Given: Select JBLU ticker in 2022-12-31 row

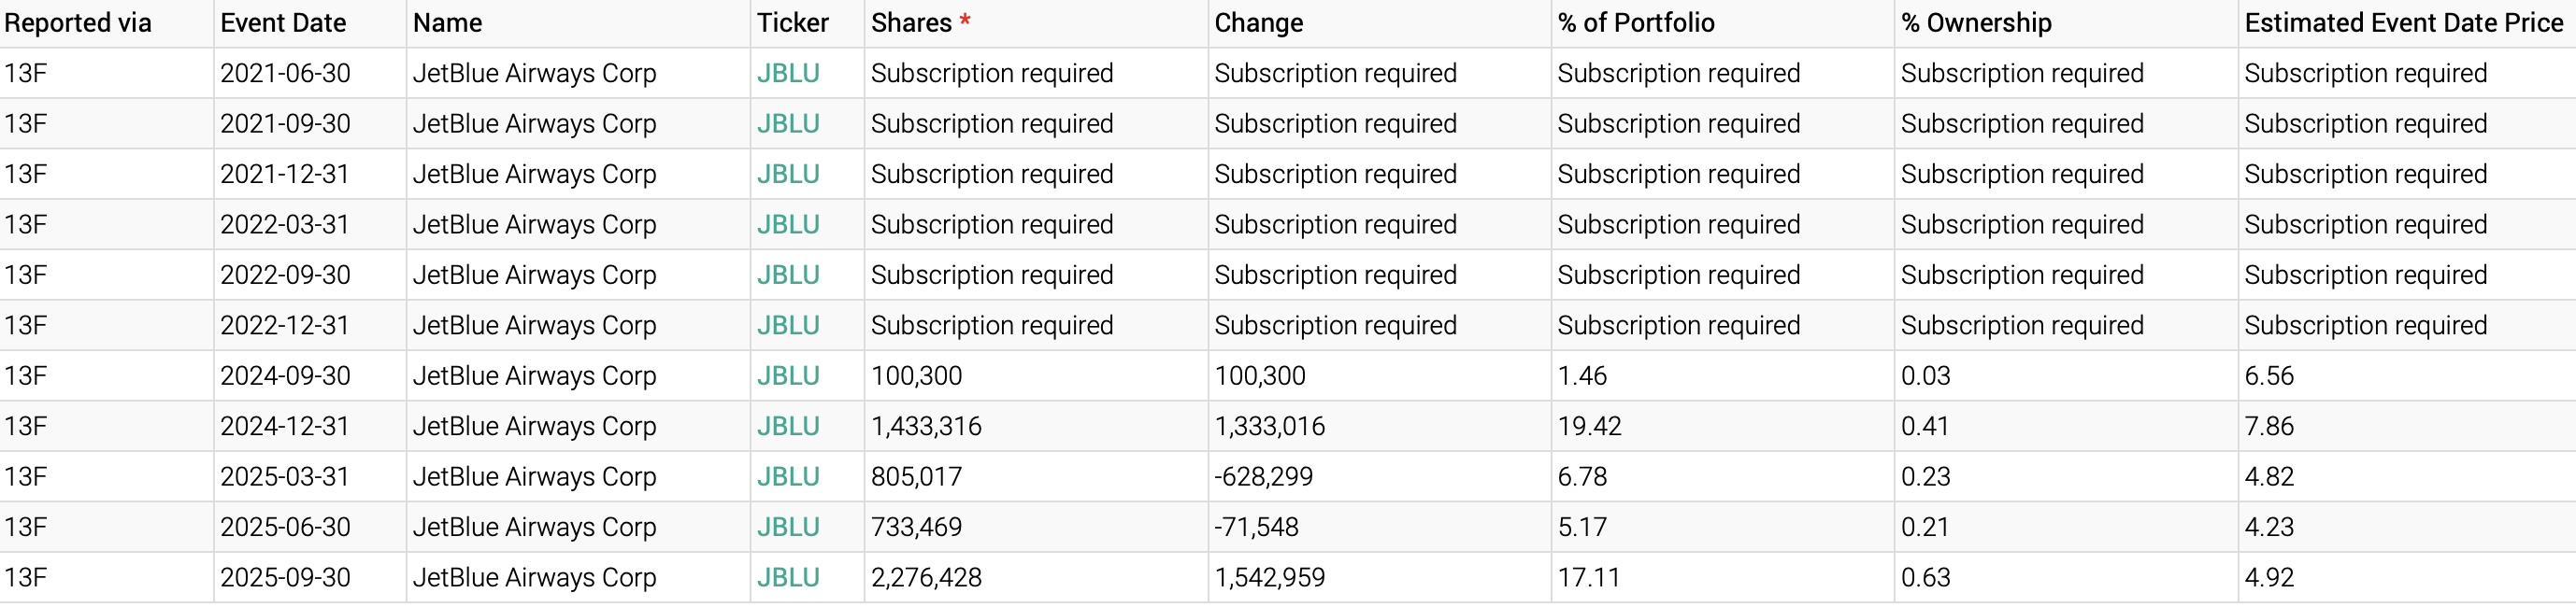Looking at the screenshot, I should click(788, 326).
